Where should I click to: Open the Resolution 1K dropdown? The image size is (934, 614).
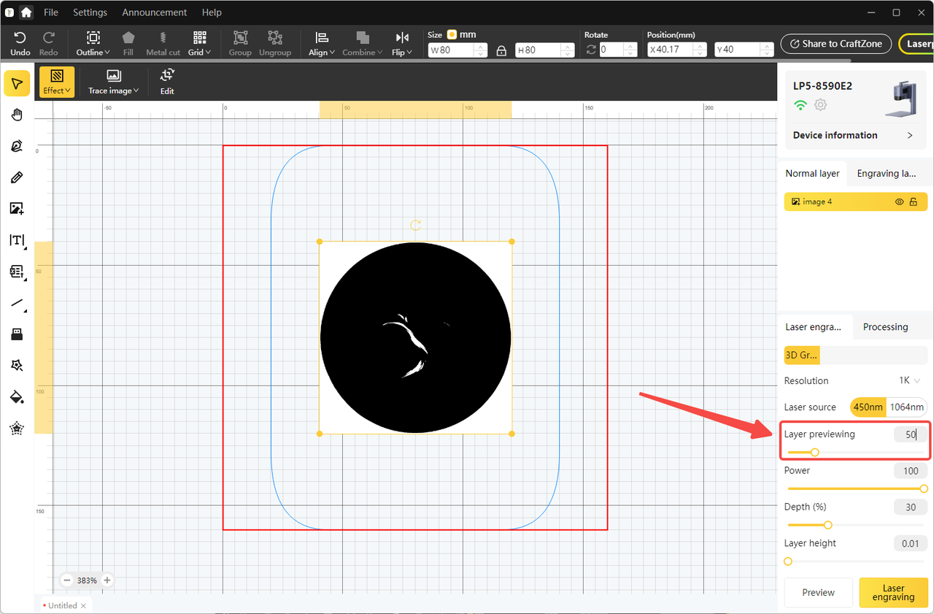coord(910,381)
